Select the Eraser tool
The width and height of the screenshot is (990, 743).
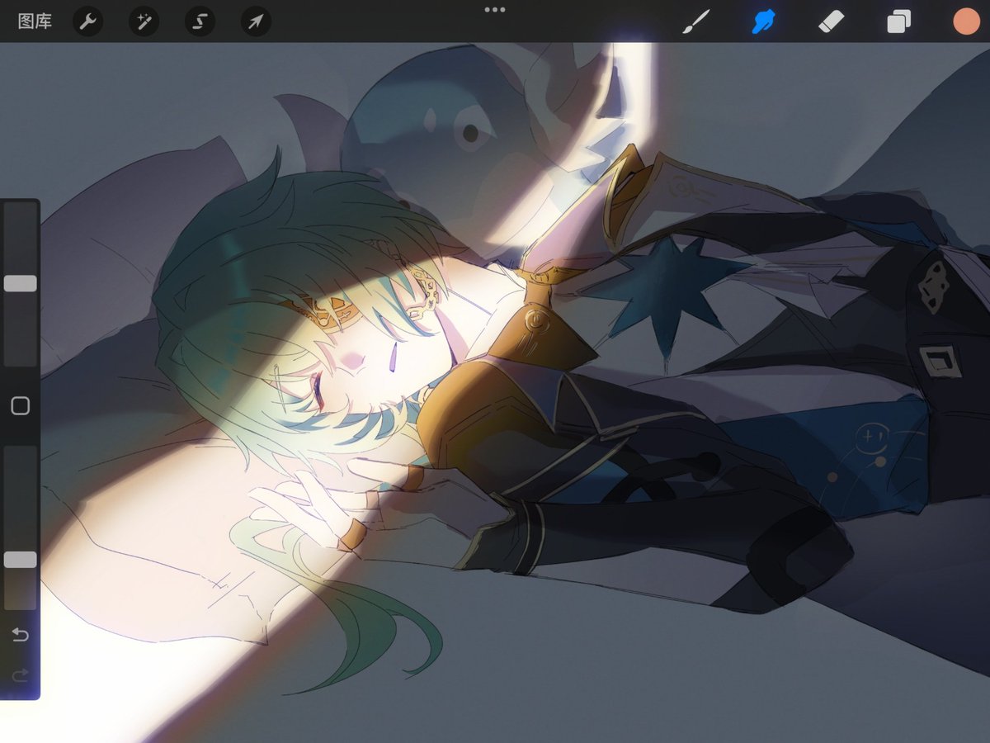coord(832,21)
